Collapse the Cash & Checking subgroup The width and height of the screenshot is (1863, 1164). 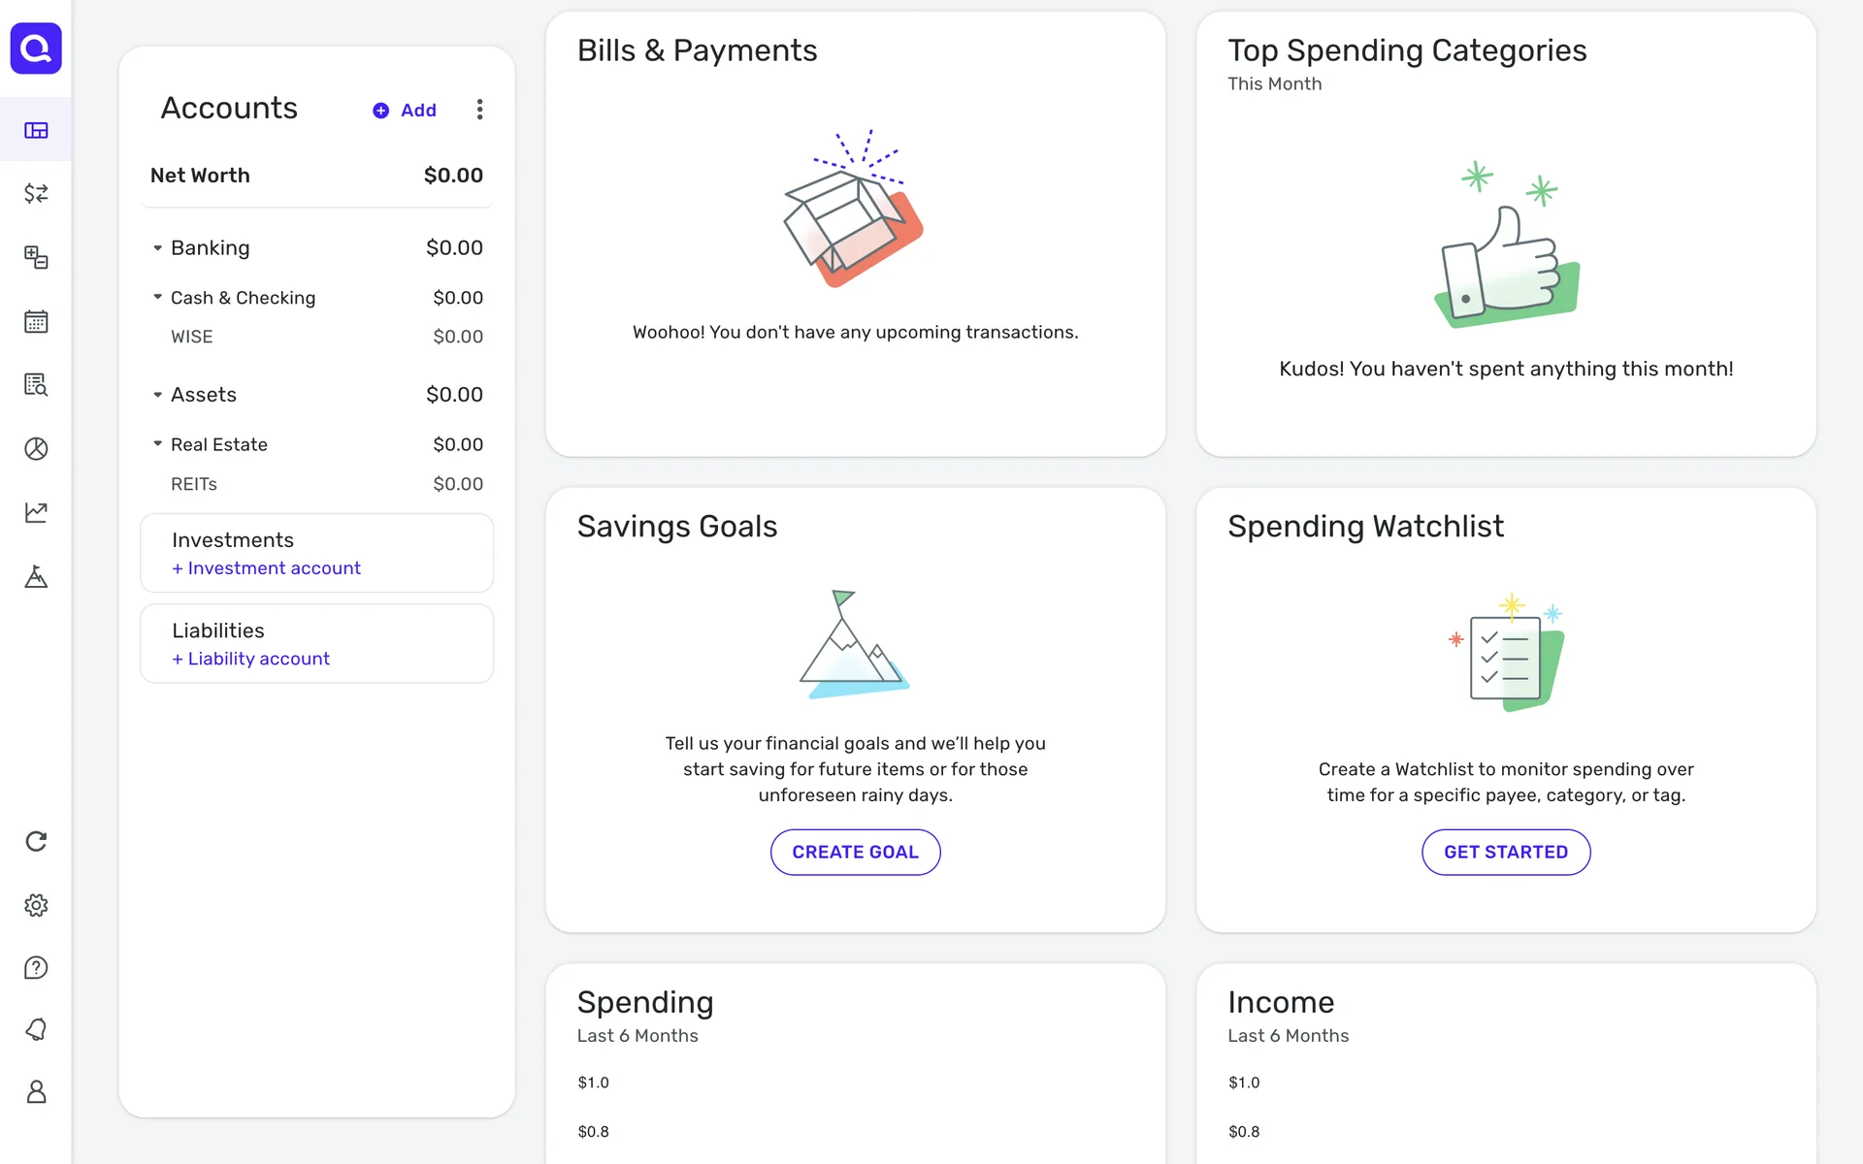(x=157, y=297)
